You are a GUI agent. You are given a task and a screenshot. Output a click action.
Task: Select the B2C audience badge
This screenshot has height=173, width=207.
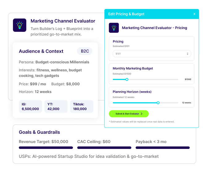[x=84, y=51]
